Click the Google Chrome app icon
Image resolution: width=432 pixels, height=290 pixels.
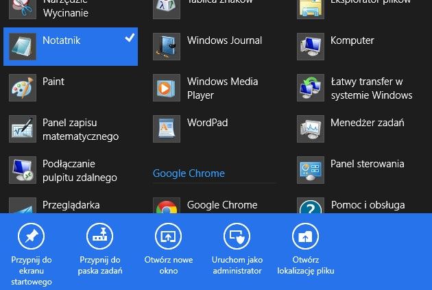coord(167,206)
